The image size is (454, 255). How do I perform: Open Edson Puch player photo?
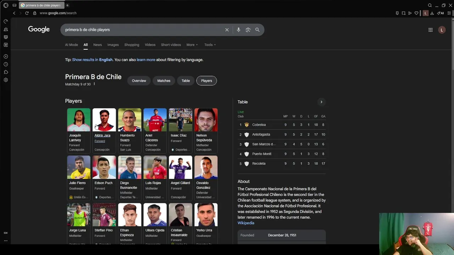104,167
